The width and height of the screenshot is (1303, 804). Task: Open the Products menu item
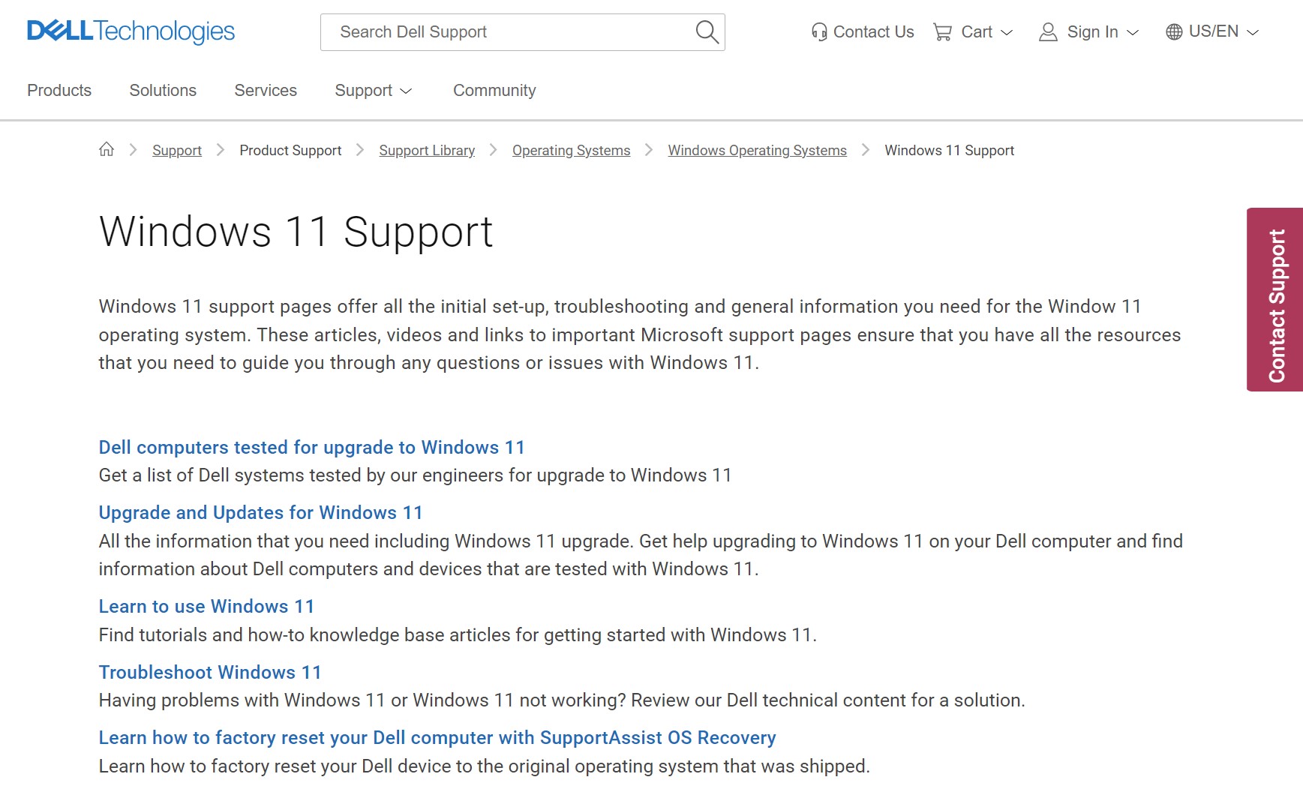point(59,91)
